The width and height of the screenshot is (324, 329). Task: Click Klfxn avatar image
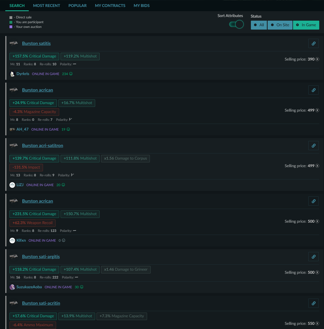coord(12,241)
